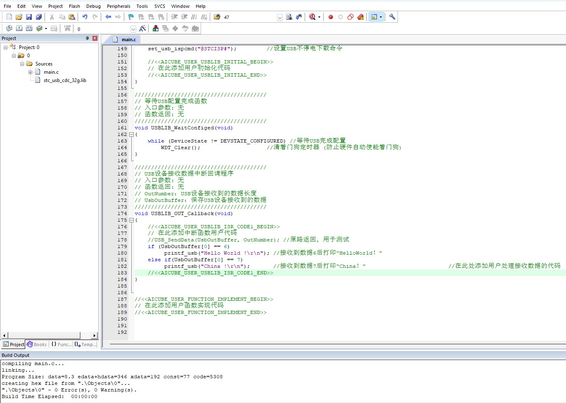Toggle breakpoint with red circle icon

pyautogui.click(x=331, y=17)
